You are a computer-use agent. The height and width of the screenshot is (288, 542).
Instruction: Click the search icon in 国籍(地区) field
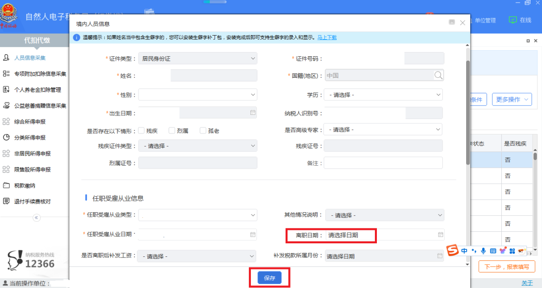click(x=438, y=75)
